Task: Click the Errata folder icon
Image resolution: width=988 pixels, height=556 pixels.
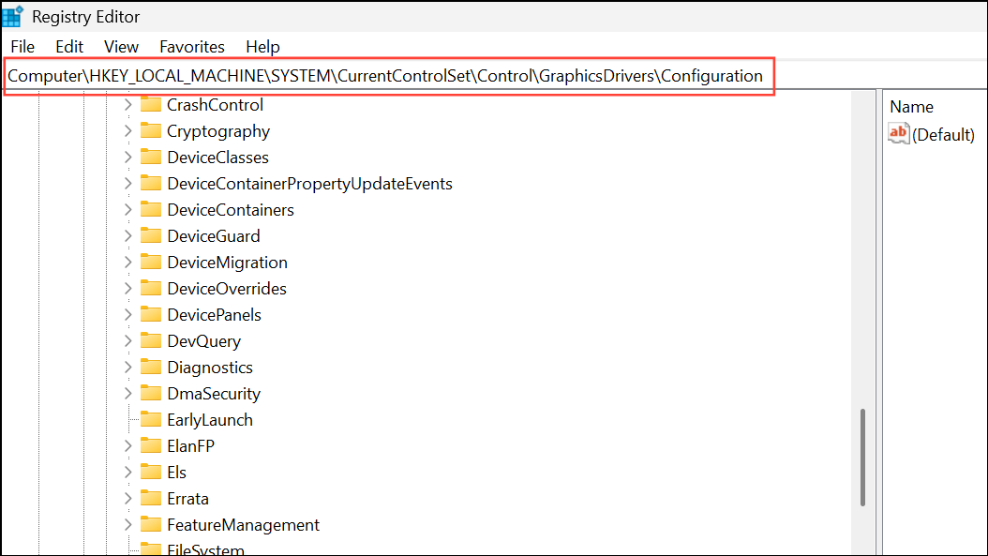Action: tap(151, 498)
